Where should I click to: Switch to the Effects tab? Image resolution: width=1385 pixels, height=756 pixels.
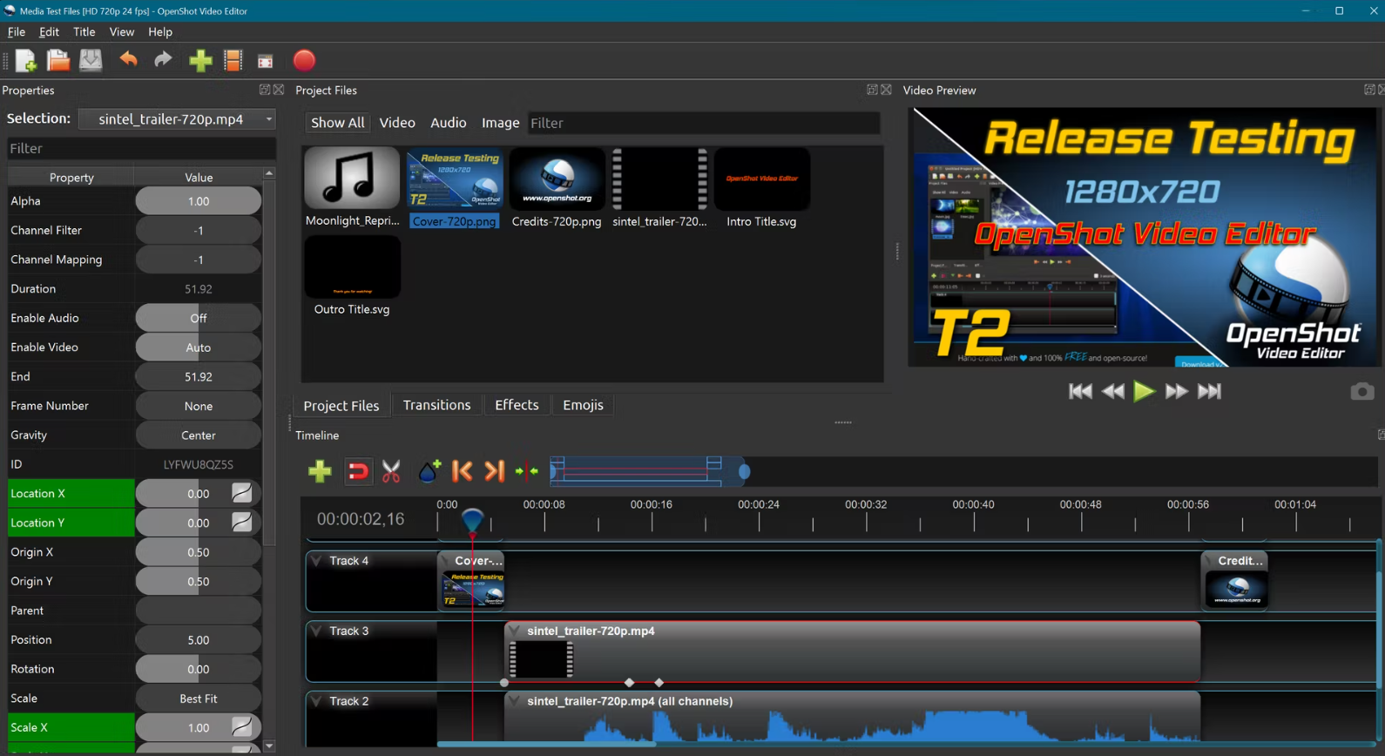(x=517, y=405)
